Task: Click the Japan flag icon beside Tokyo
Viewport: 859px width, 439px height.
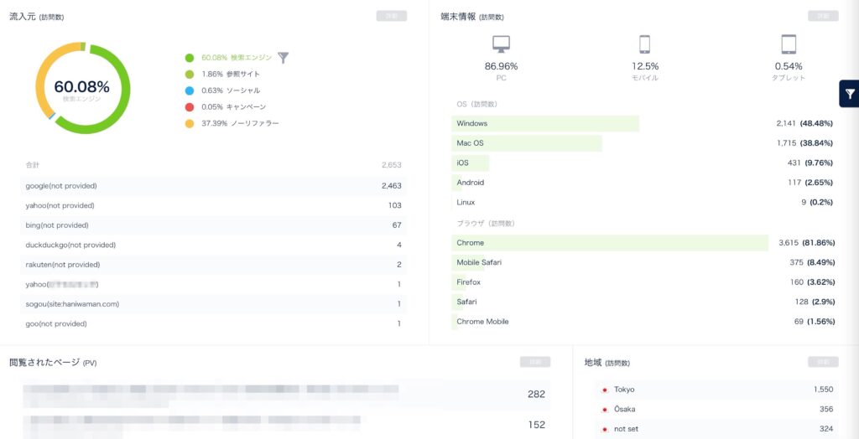Action: 604,390
